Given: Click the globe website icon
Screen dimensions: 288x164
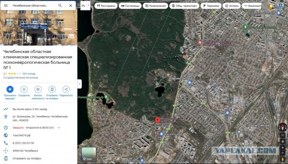Looking at the screenshot, I should (6, 135).
